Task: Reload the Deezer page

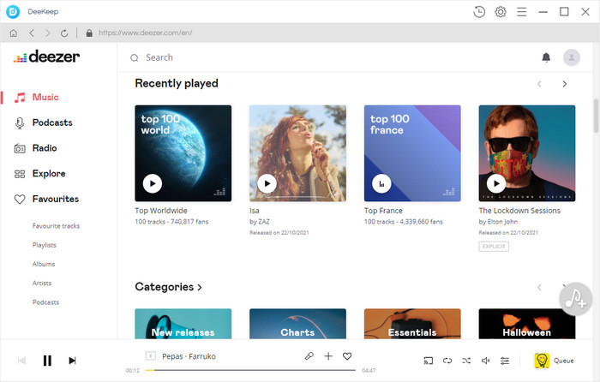Action: 64,33
